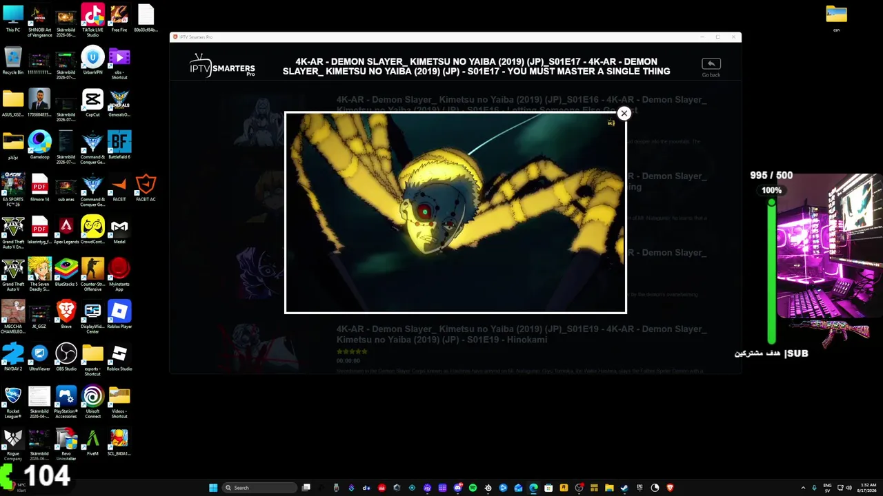Open Roblox Studio desktop shortcut
The image size is (883, 496).
[x=119, y=357]
